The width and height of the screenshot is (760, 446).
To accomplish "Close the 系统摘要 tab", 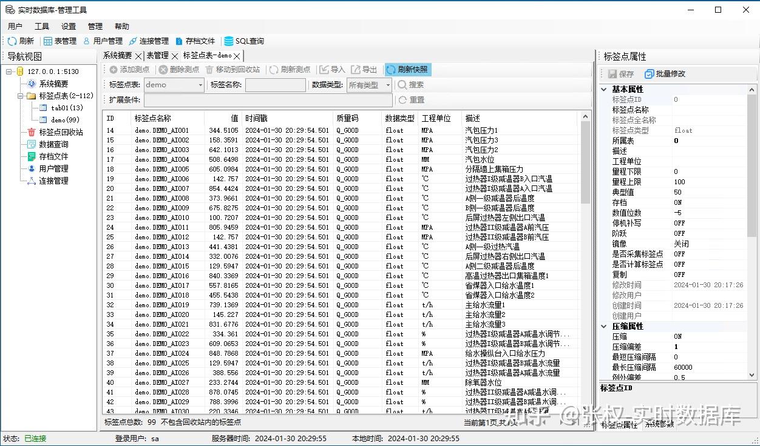I will [138, 56].
